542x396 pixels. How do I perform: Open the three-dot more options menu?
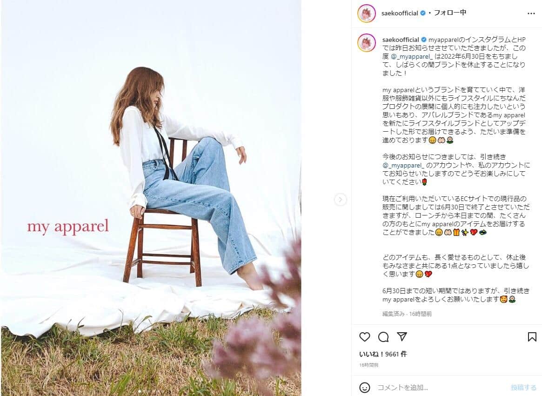point(531,13)
